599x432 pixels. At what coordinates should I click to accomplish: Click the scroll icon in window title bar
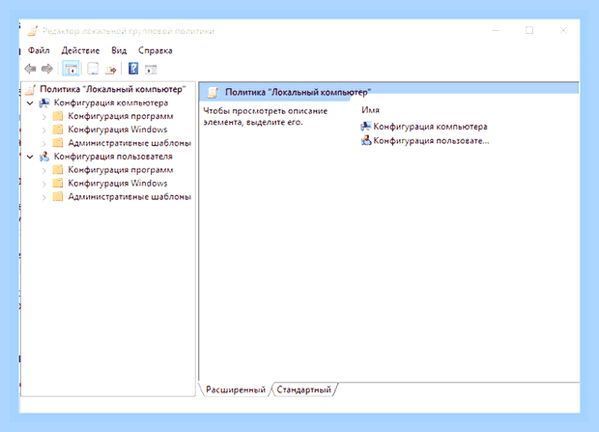tap(33, 31)
